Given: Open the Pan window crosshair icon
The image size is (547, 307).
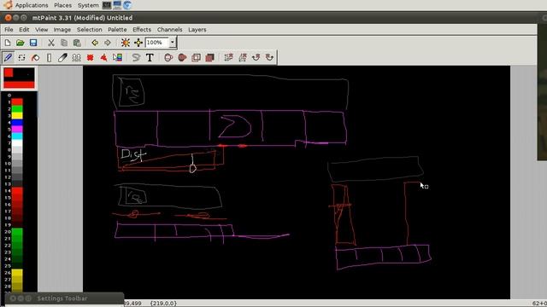Looking at the screenshot, I should pos(138,43).
